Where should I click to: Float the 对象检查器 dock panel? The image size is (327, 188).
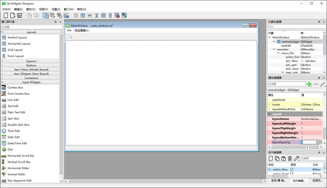coord(319,22)
